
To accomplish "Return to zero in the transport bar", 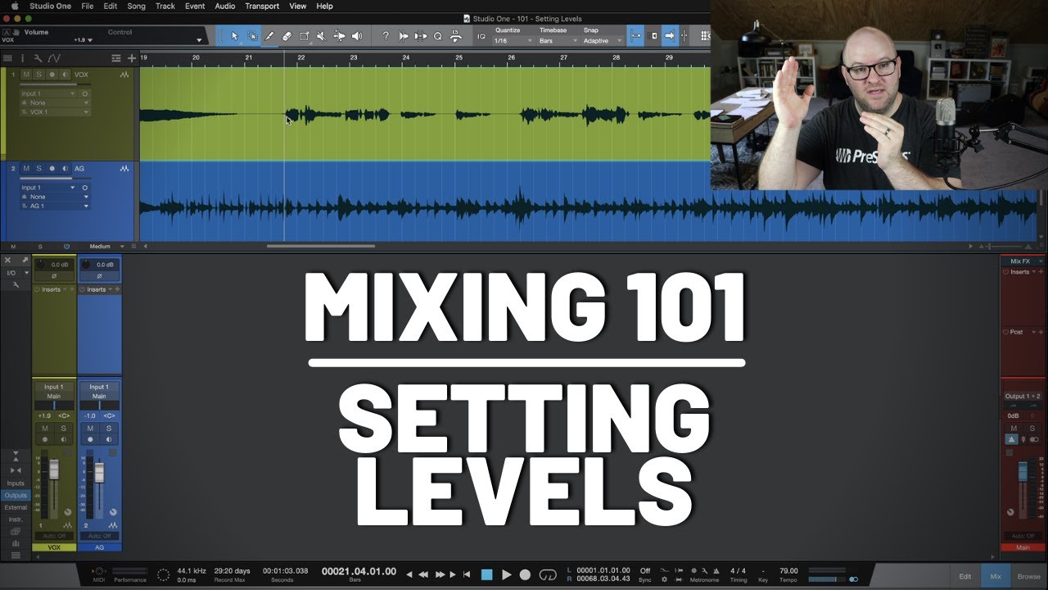I will tap(467, 574).
